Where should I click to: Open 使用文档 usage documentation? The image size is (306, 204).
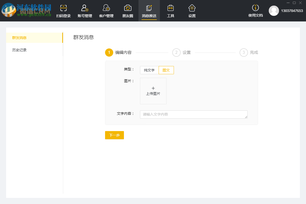[255, 11]
